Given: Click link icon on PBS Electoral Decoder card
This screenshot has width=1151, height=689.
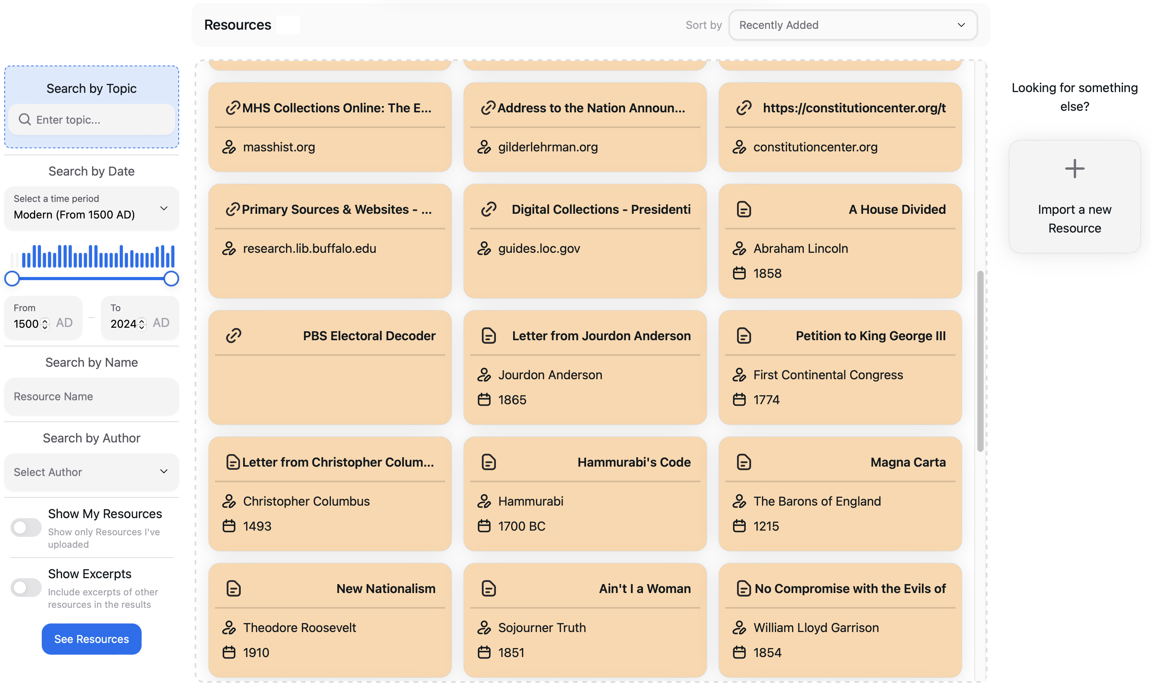Looking at the screenshot, I should [233, 336].
